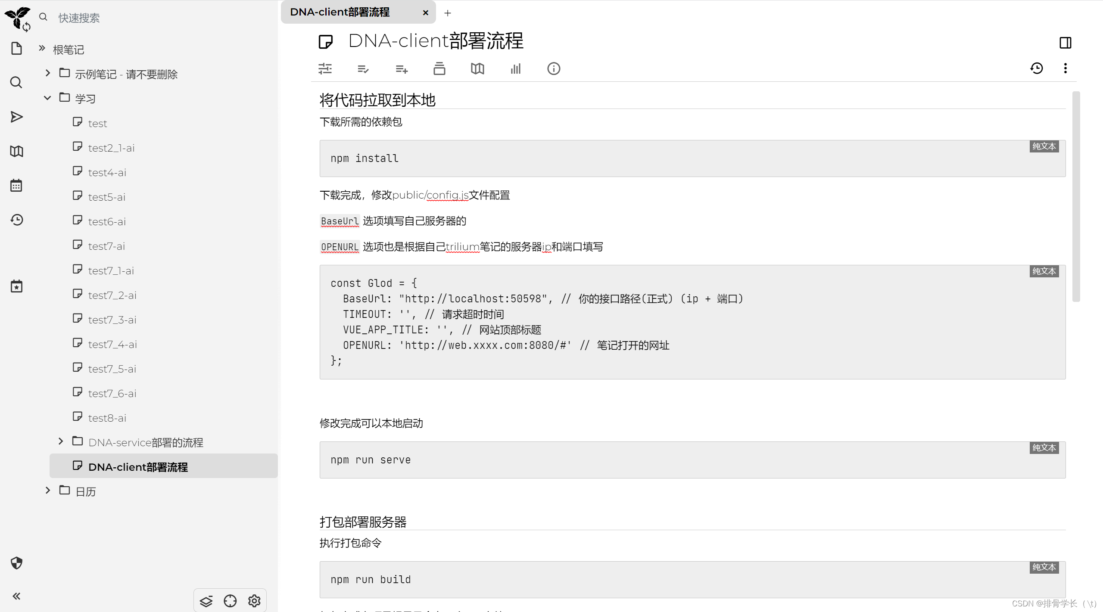Open the test7_2-ai note
This screenshot has width=1103, height=612.
point(112,295)
